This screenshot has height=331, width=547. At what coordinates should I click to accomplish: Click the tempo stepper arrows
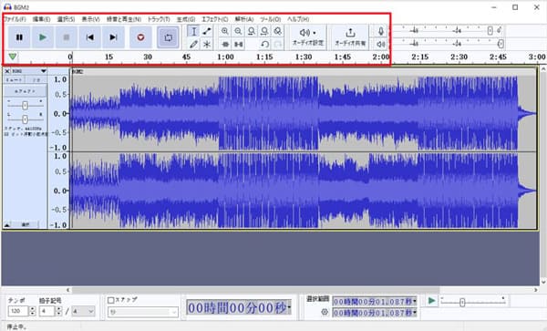[33, 311]
